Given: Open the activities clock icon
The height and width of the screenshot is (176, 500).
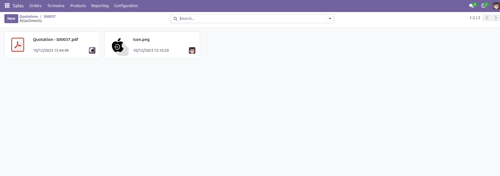Looking at the screenshot, I should pos(484,6).
